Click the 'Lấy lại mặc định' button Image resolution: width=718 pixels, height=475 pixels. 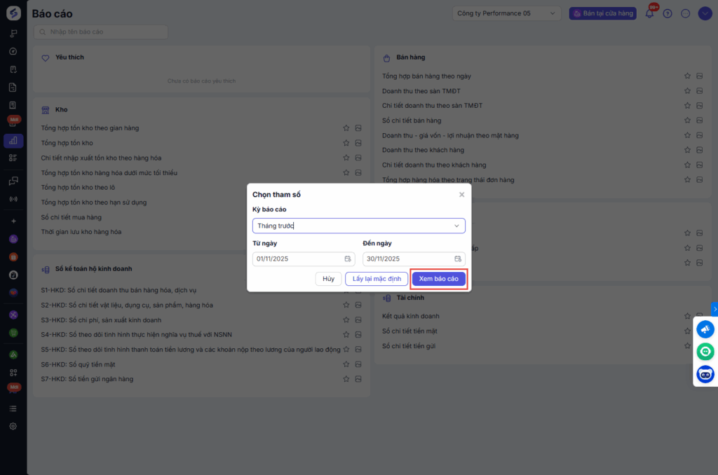(x=377, y=279)
